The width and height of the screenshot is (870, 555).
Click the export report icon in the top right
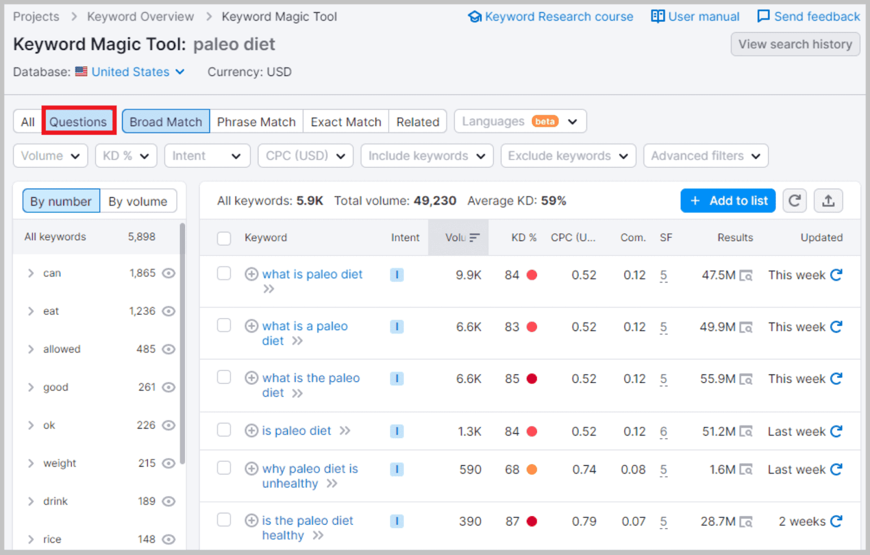click(828, 201)
